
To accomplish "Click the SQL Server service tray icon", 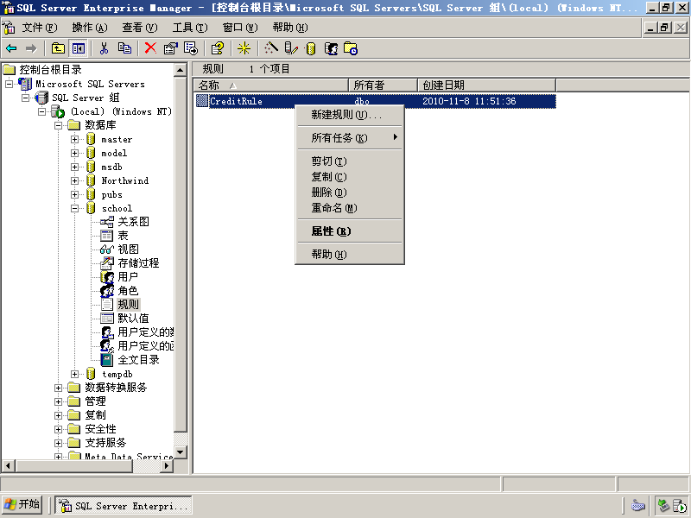I will pyautogui.click(x=680, y=506).
